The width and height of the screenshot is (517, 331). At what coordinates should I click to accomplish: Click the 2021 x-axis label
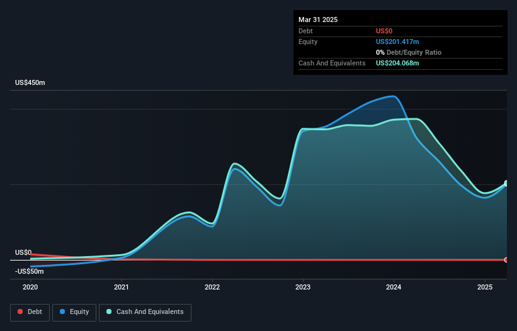click(122, 287)
